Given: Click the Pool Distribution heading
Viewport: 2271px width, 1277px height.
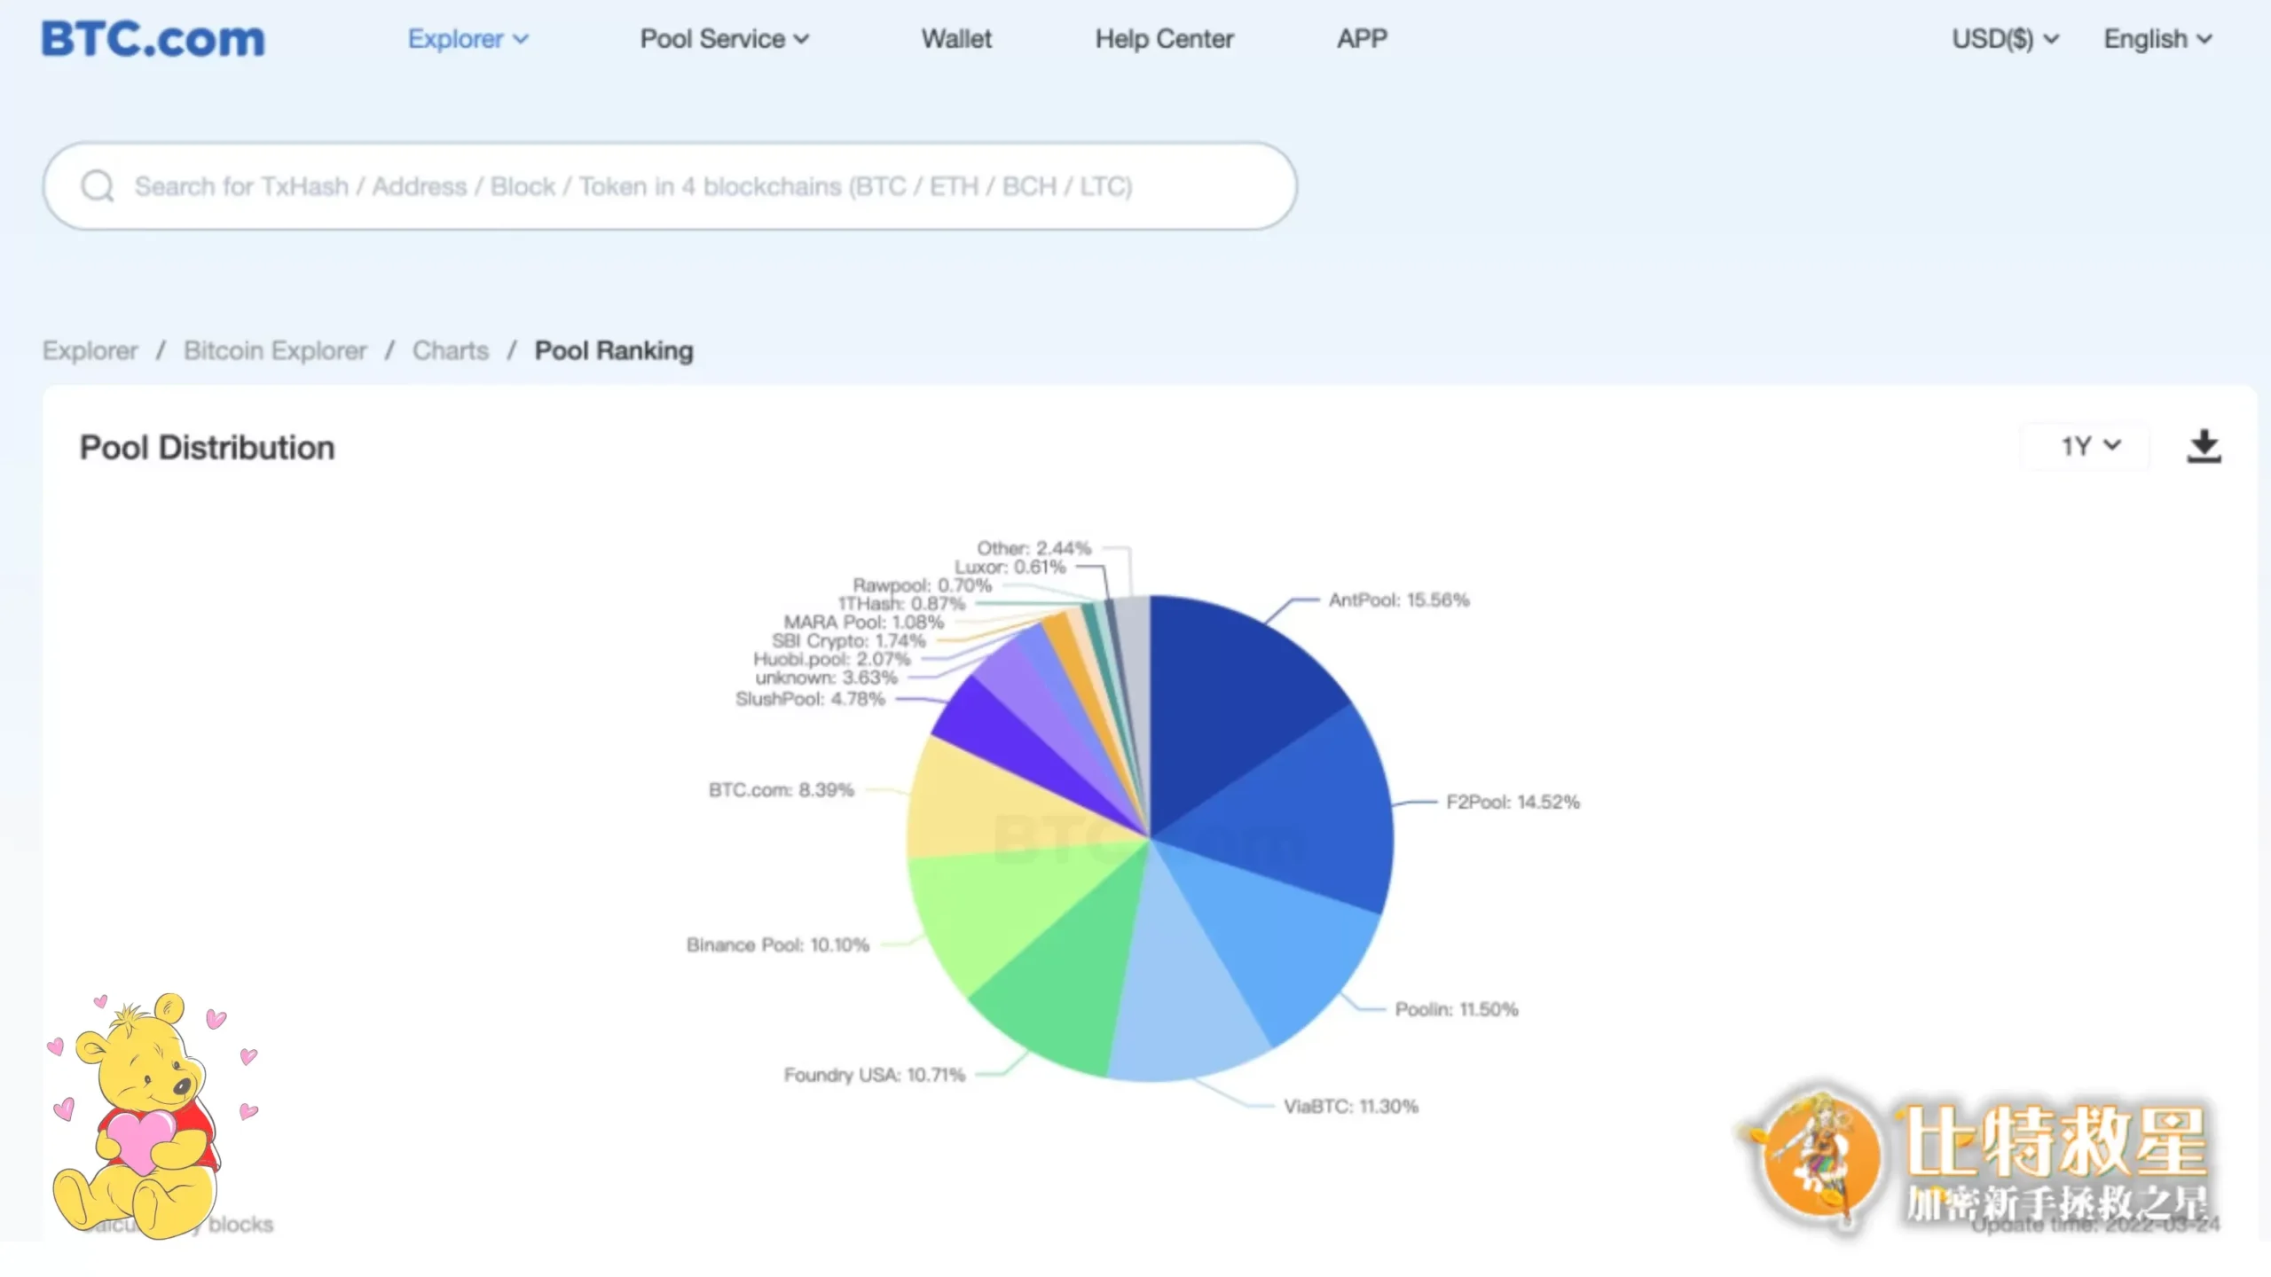Looking at the screenshot, I should tap(208, 448).
